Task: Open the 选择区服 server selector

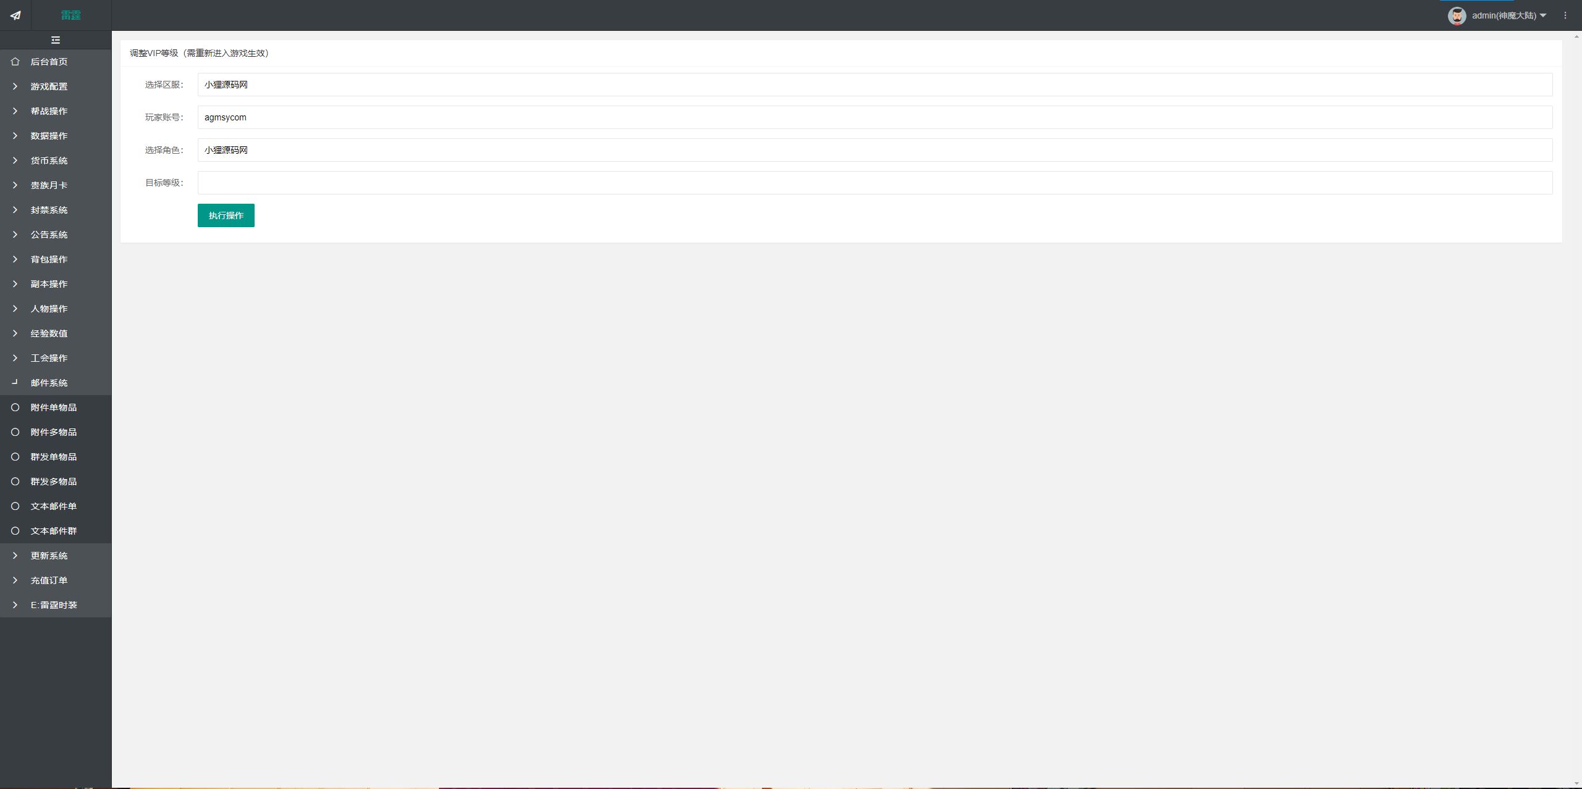Action: 875,85
